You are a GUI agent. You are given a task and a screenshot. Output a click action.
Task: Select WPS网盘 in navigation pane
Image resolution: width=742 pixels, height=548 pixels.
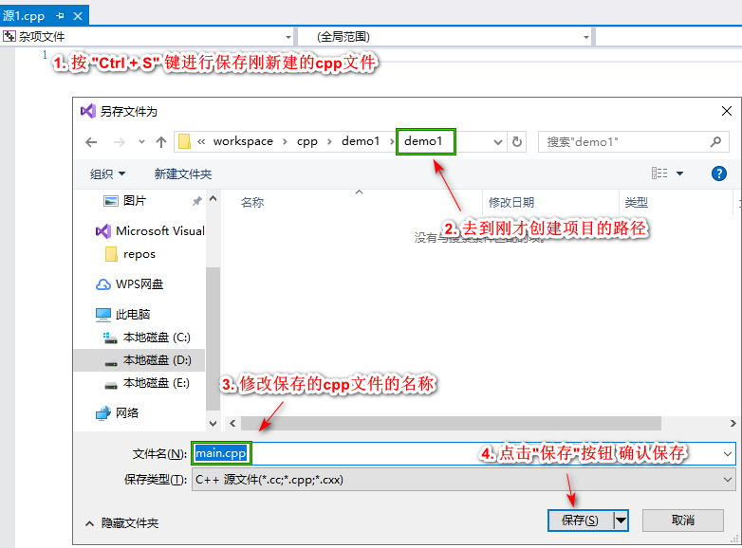(129, 284)
